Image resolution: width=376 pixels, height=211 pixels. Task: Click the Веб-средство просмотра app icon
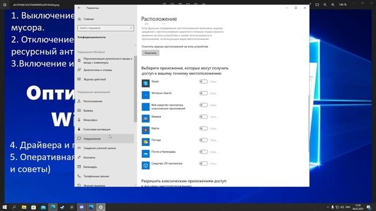pos(146,107)
